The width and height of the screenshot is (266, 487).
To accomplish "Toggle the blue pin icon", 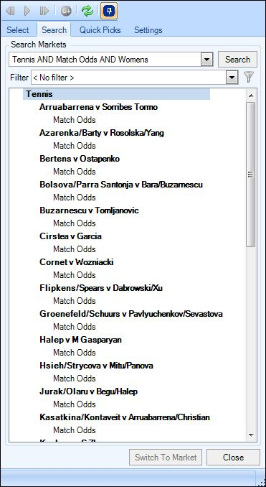I will click(109, 11).
